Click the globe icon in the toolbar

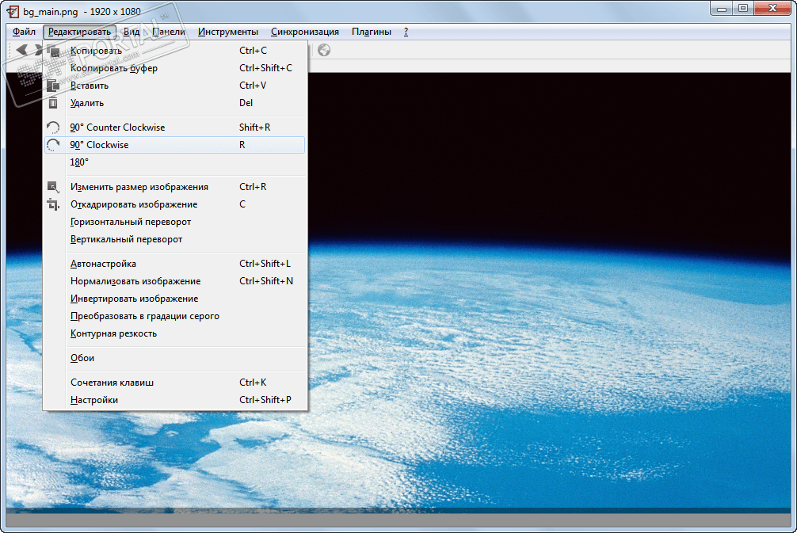coord(324,51)
